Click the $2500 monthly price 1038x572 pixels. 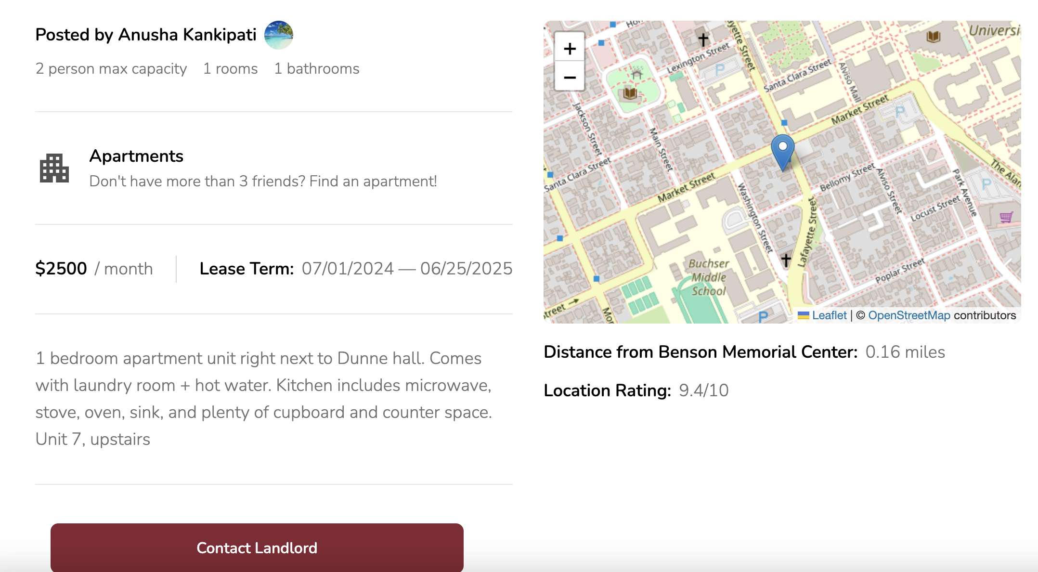[61, 269]
